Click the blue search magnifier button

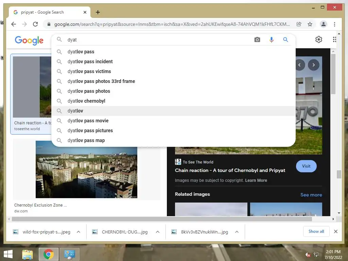285,40
